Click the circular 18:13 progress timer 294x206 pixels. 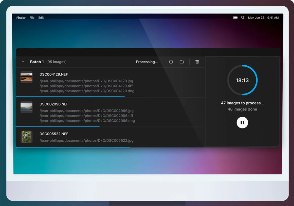(242, 80)
